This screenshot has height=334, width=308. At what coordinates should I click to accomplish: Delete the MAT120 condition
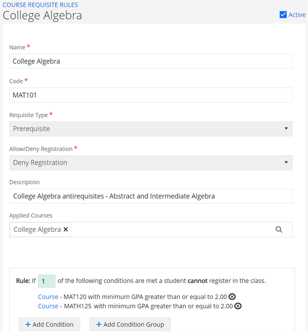[x=232, y=296]
